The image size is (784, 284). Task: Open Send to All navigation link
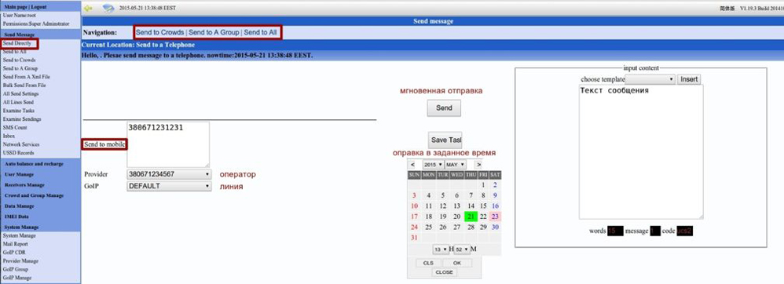point(260,32)
